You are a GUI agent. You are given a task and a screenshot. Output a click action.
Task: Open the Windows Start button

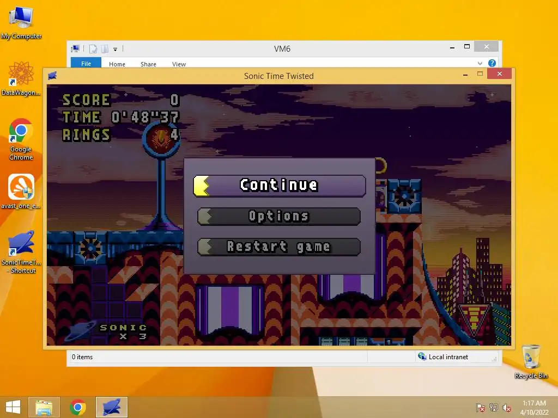(x=13, y=407)
